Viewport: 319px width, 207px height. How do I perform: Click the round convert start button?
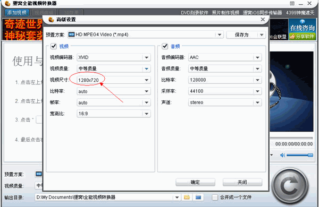(x=290, y=186)
